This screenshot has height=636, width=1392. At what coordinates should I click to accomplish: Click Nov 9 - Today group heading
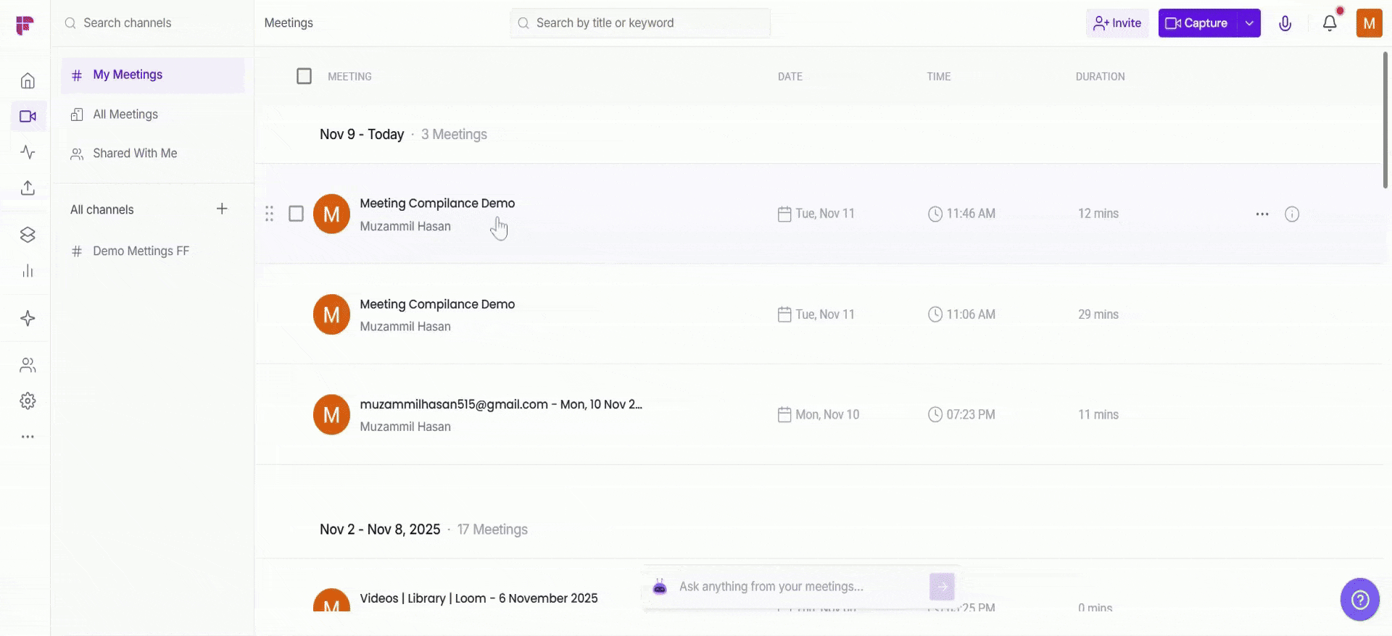(362, 135)
